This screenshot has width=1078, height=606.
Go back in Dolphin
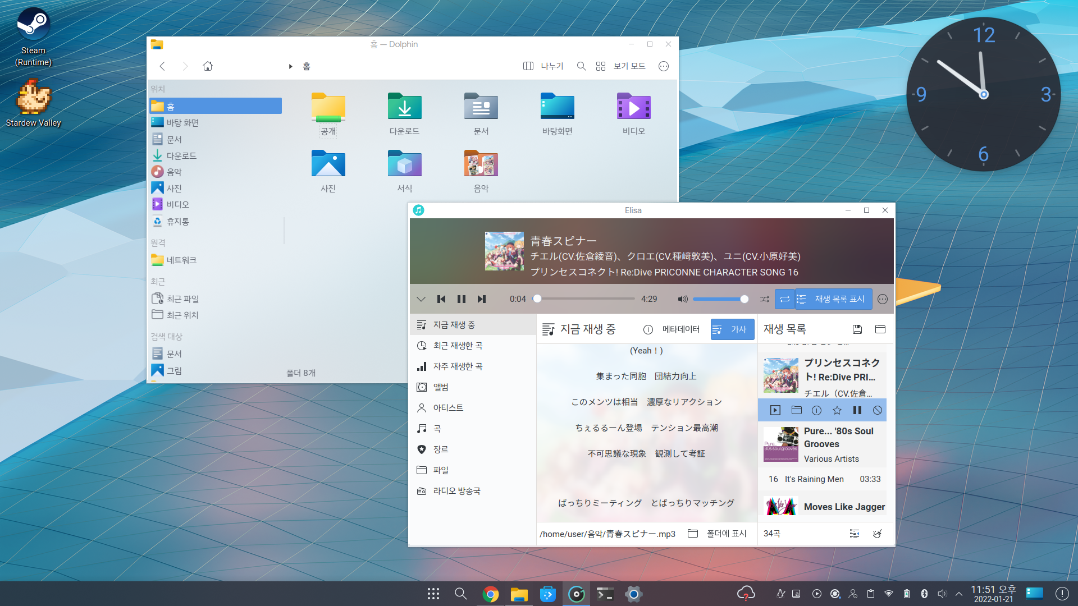pyautogui.click(x=162, y=66)
